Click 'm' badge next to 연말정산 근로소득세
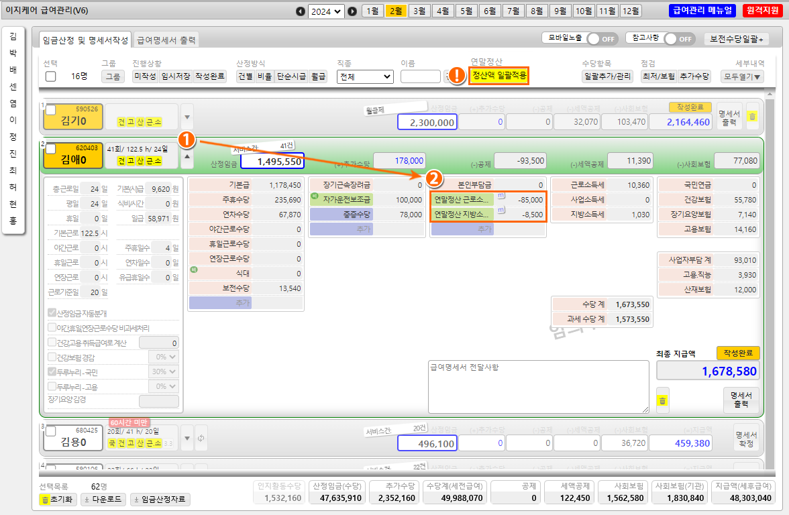The width and height of the screenshot is (789, 515). (x=501, y=196)
